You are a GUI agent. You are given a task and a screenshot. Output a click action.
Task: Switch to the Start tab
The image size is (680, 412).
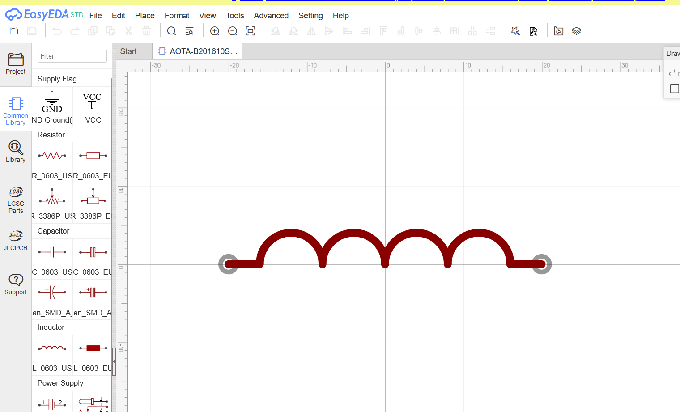pos(128,51)
